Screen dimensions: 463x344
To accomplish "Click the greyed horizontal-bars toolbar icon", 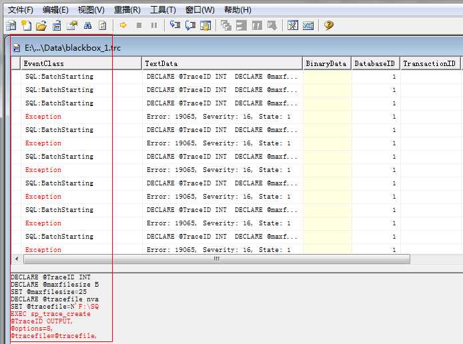I will [242, 26].
